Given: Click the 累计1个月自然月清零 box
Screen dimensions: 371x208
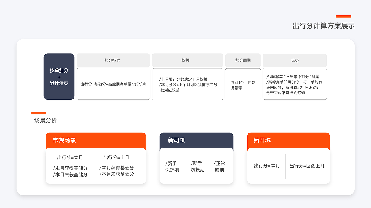Looking at the screenshot, I should pos(243,85).
